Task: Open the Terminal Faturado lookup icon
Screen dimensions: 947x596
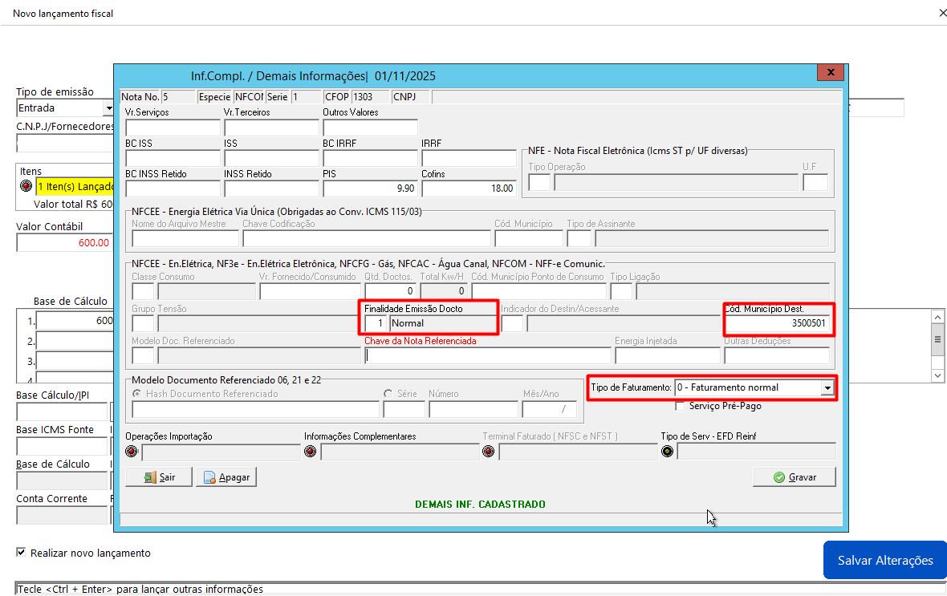Action: pyautogui.click(x=489, y=451)
